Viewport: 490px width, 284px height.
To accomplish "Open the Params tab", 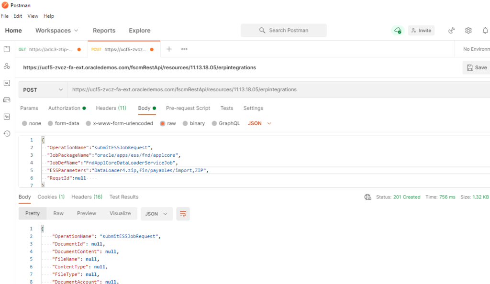I will tap(29, 108).
